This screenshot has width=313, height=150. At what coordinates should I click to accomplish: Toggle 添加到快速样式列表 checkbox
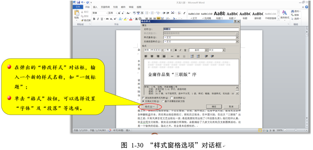143,98
